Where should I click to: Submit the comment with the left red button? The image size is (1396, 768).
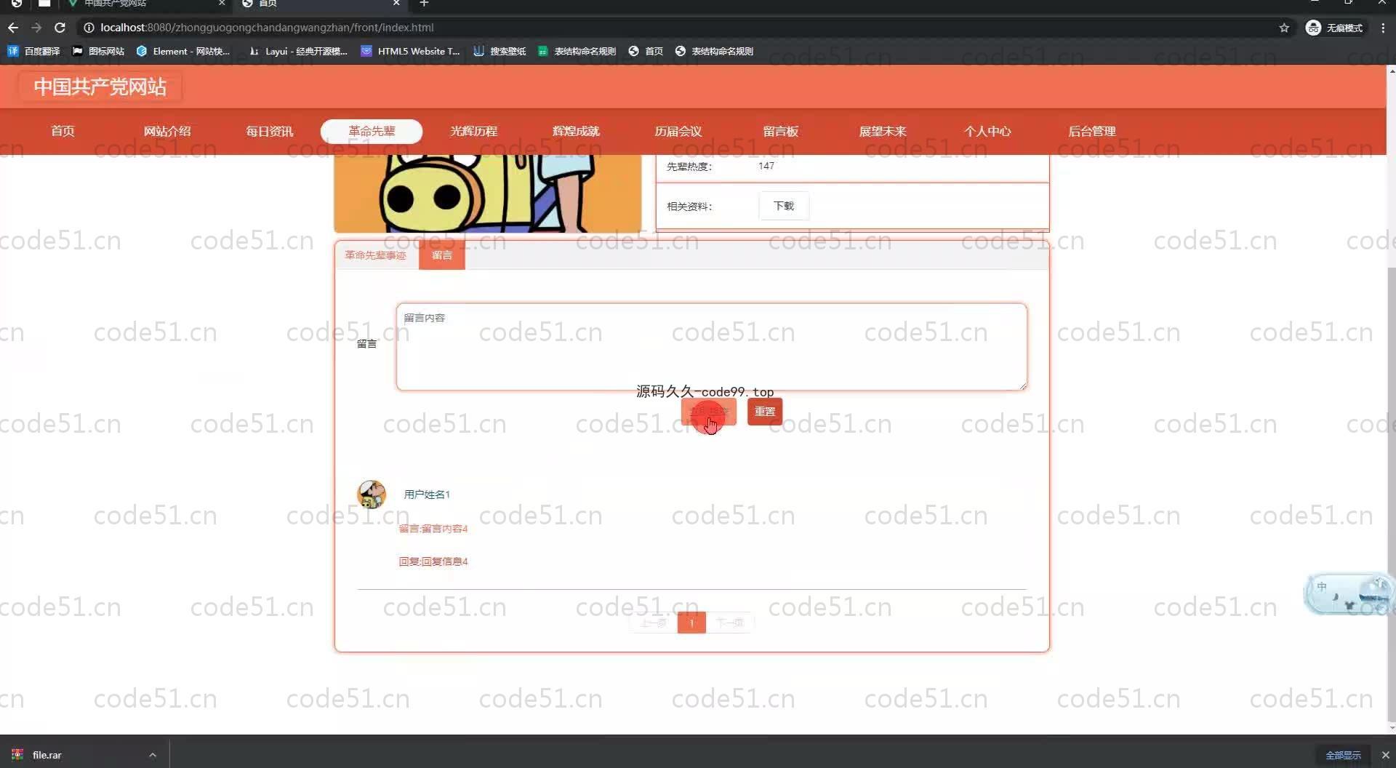pos(709,412)
